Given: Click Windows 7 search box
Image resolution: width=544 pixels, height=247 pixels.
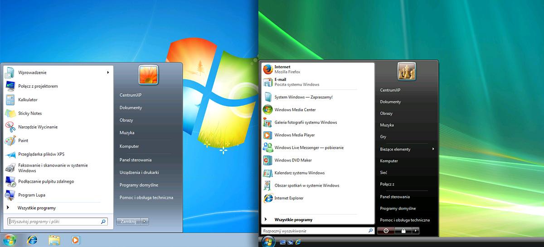Looking at the screenshot, I should [58, 222].
